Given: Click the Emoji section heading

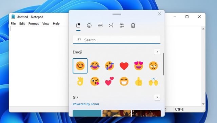Looking at the screenshot, I should (x=78, y=52).
